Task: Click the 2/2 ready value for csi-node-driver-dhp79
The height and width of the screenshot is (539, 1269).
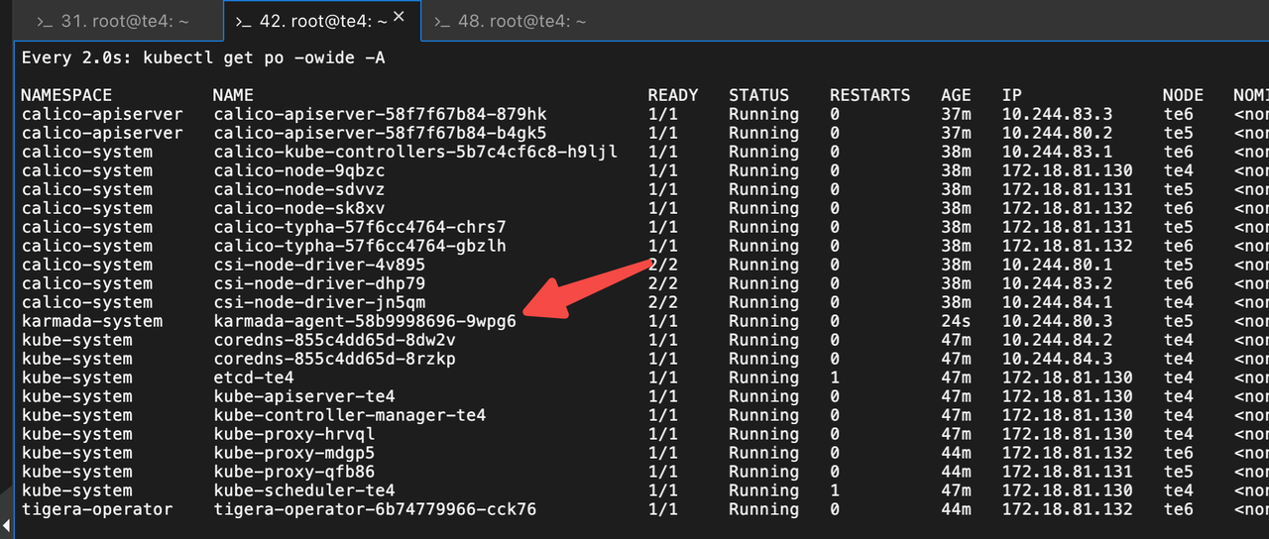Action: [x=662, y=283]
